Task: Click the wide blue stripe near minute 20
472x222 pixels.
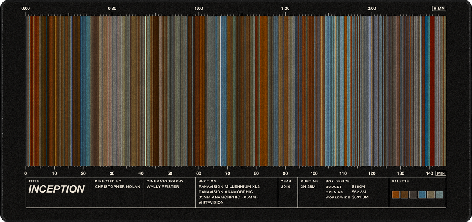Action: pyautogui.click(x=85, y=91)
